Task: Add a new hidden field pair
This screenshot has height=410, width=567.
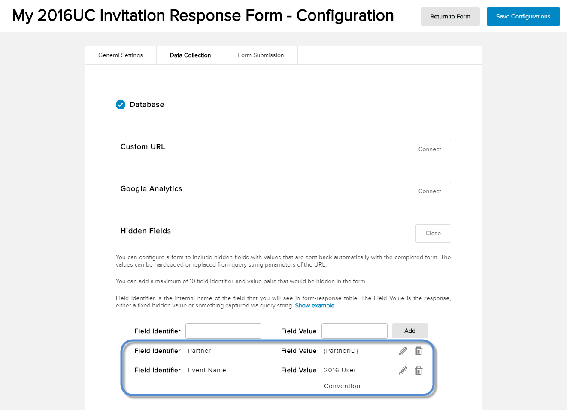Action: [409, 331]
